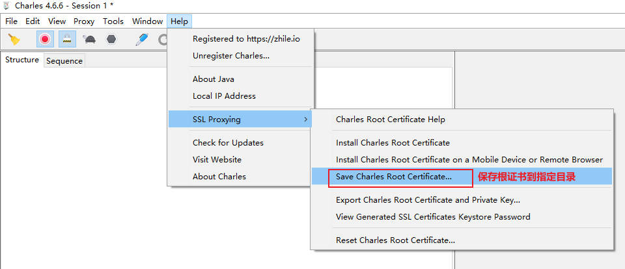Select Registered to https://zhile.io entry

(241, 39)
